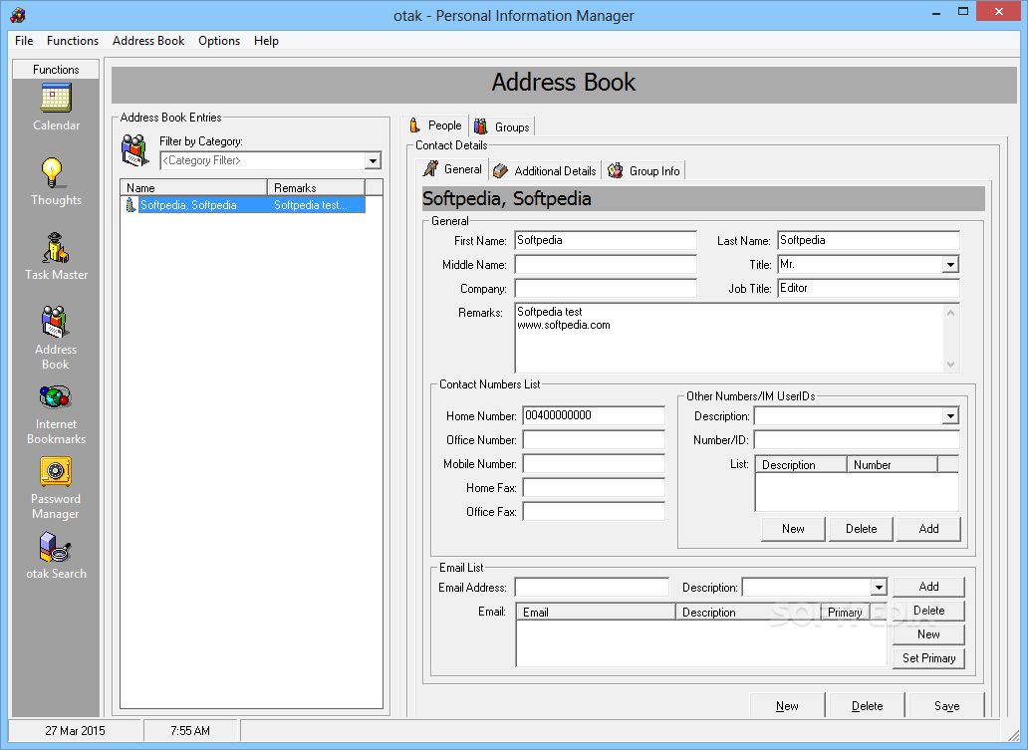Click the Number/ID field
Image resolution: width=1028 pixels, height=750 pixels.
[857, 439]
